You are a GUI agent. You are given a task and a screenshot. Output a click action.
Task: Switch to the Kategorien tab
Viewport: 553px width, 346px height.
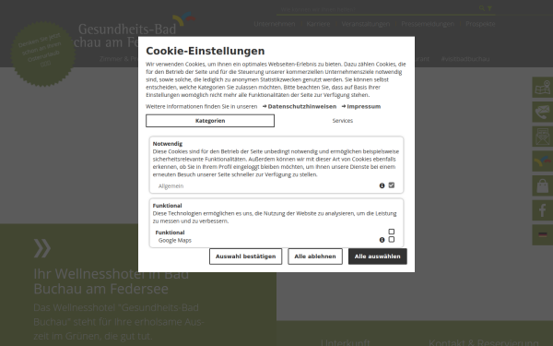click(210, 121)
